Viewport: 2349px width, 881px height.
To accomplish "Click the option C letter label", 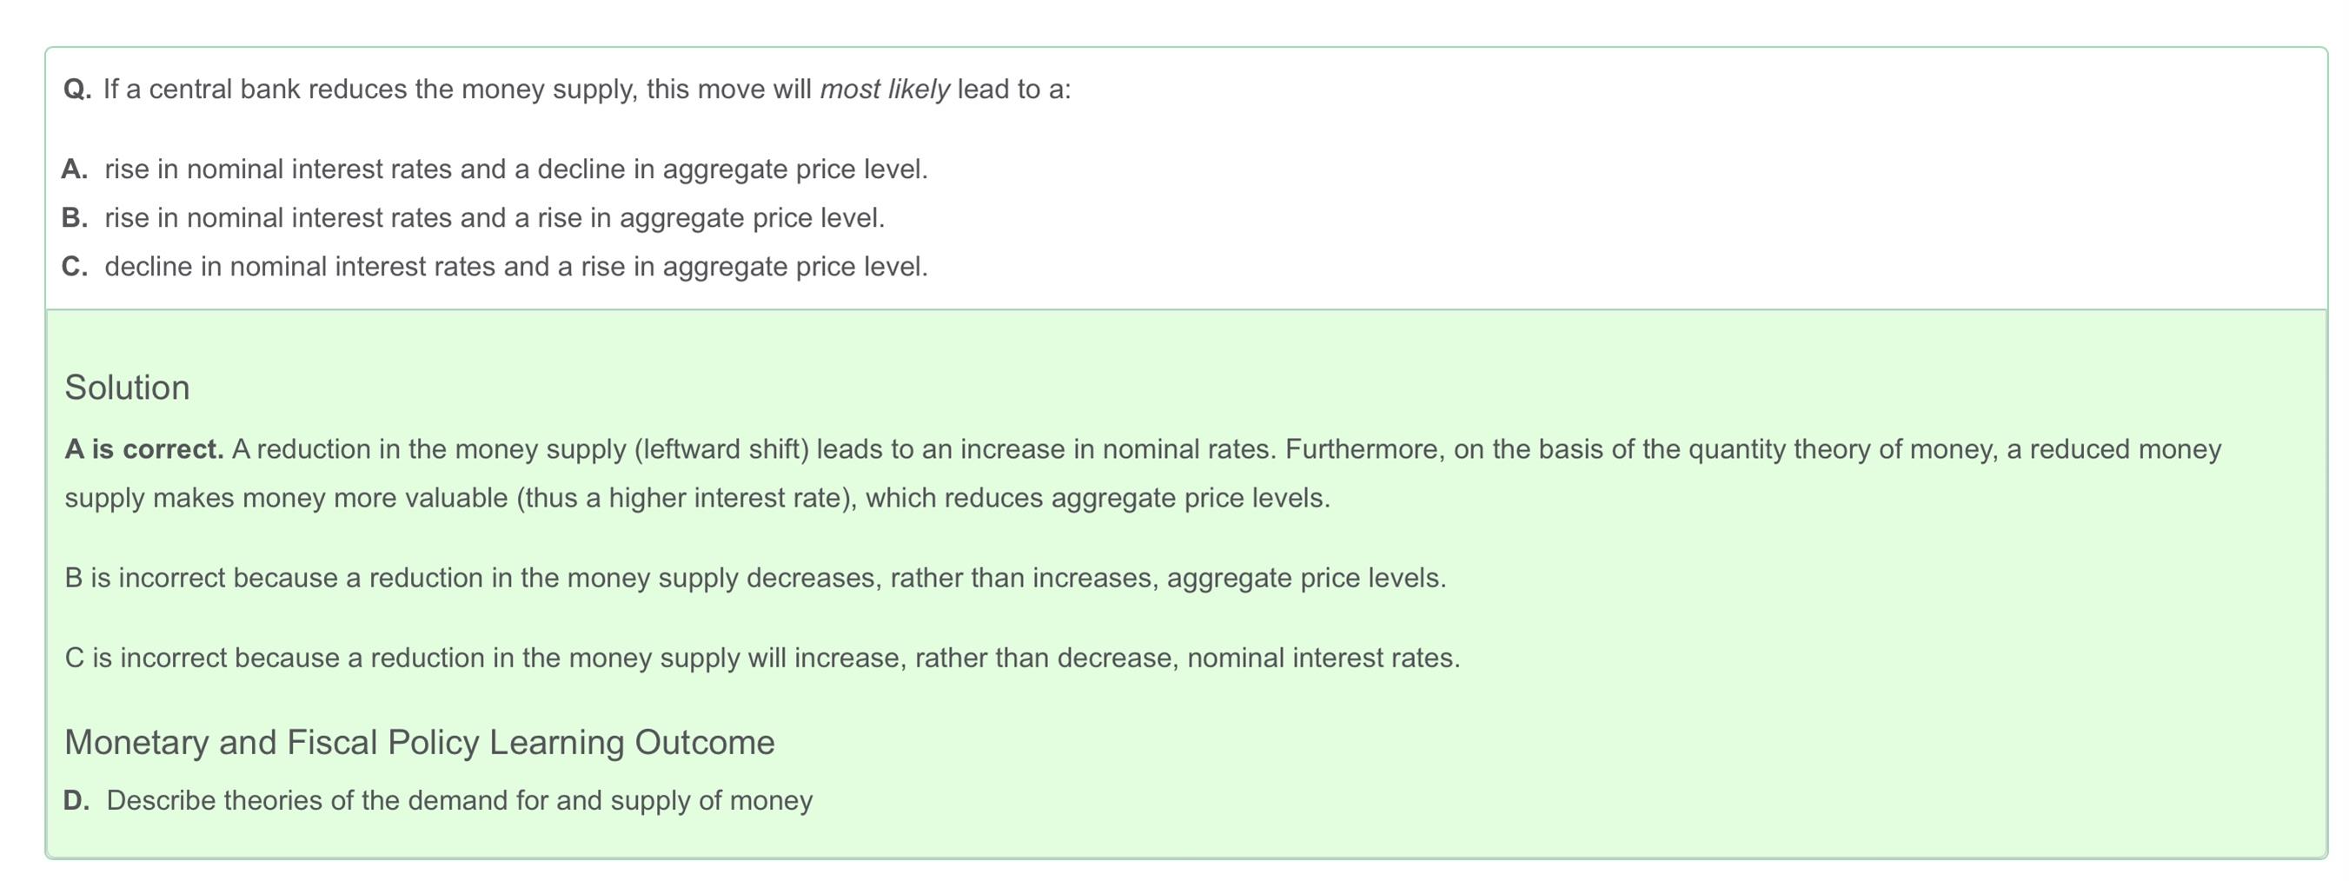I will (x=75, y=267).
